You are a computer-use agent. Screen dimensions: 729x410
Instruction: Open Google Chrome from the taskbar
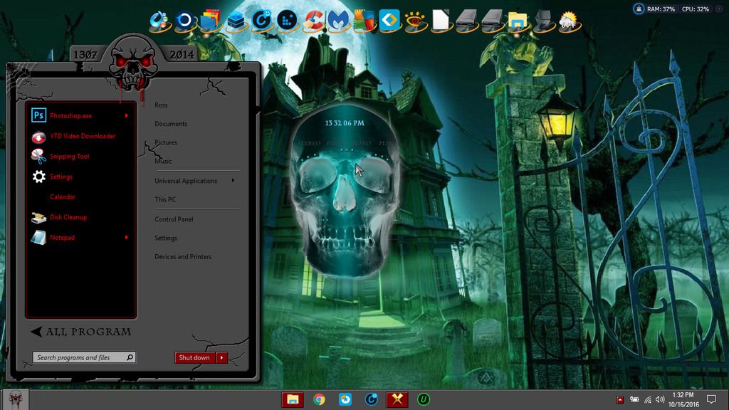[319, 399]
